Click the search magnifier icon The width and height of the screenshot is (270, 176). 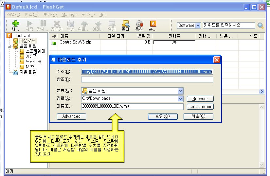pyautogui.click(x=261, y=26)
